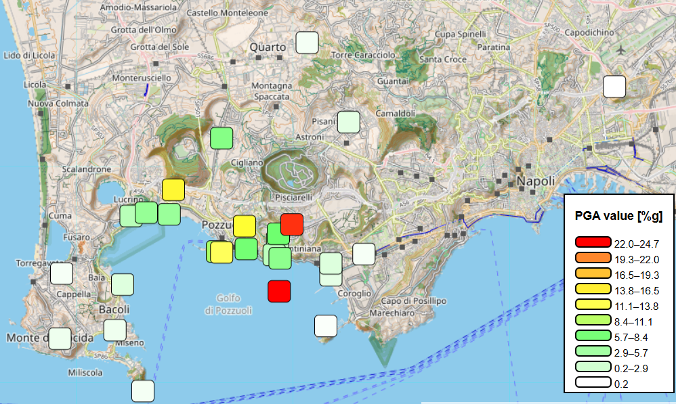Select the yellow marker near Lucrino
The width and height of the screenshot is (676, 404).
tap(173, 190)
